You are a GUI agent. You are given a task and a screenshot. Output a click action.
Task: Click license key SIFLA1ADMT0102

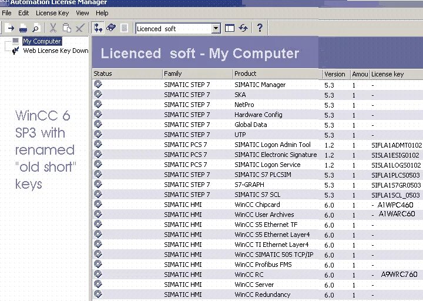(397, 145)
